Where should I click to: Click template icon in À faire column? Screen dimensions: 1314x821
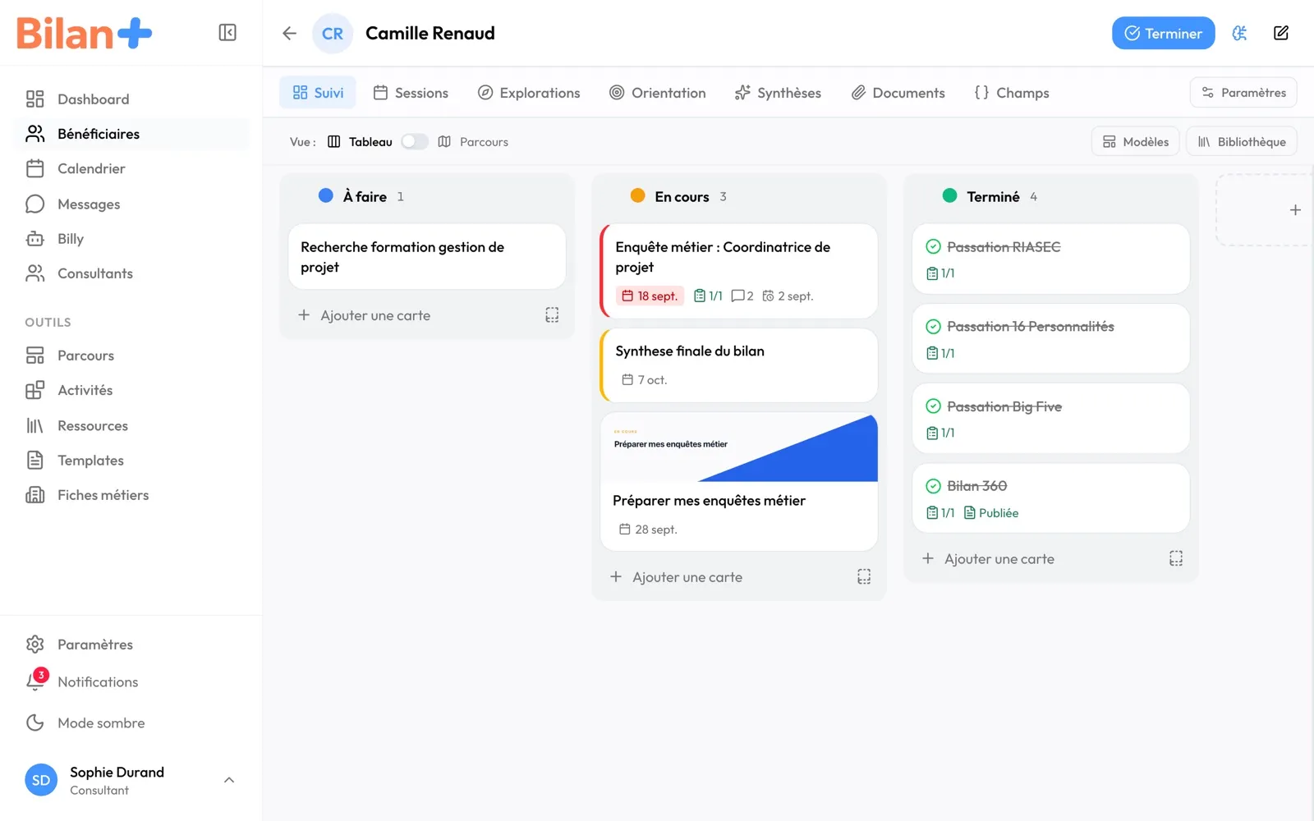pos(552,315)
